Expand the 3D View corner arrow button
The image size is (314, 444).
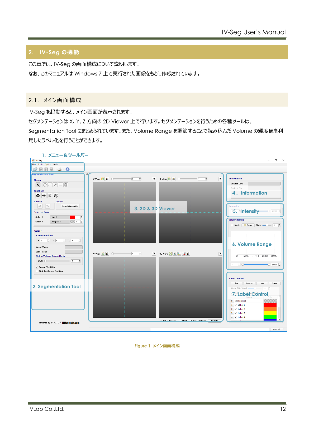pyautogui.click(x=220, y=254)
